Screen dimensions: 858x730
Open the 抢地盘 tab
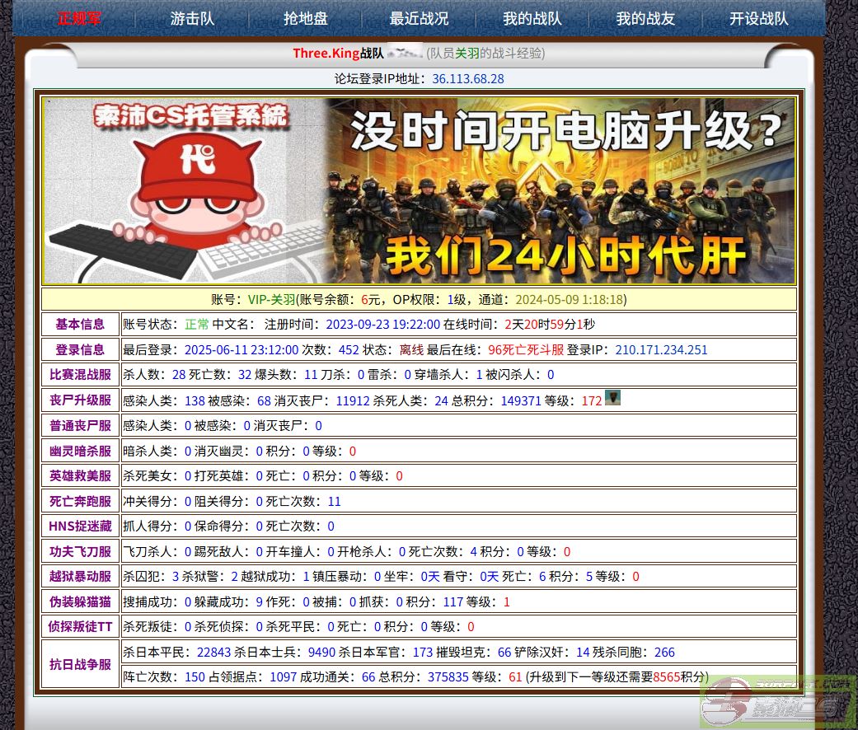pyautogui.click(x=305, y=18)
